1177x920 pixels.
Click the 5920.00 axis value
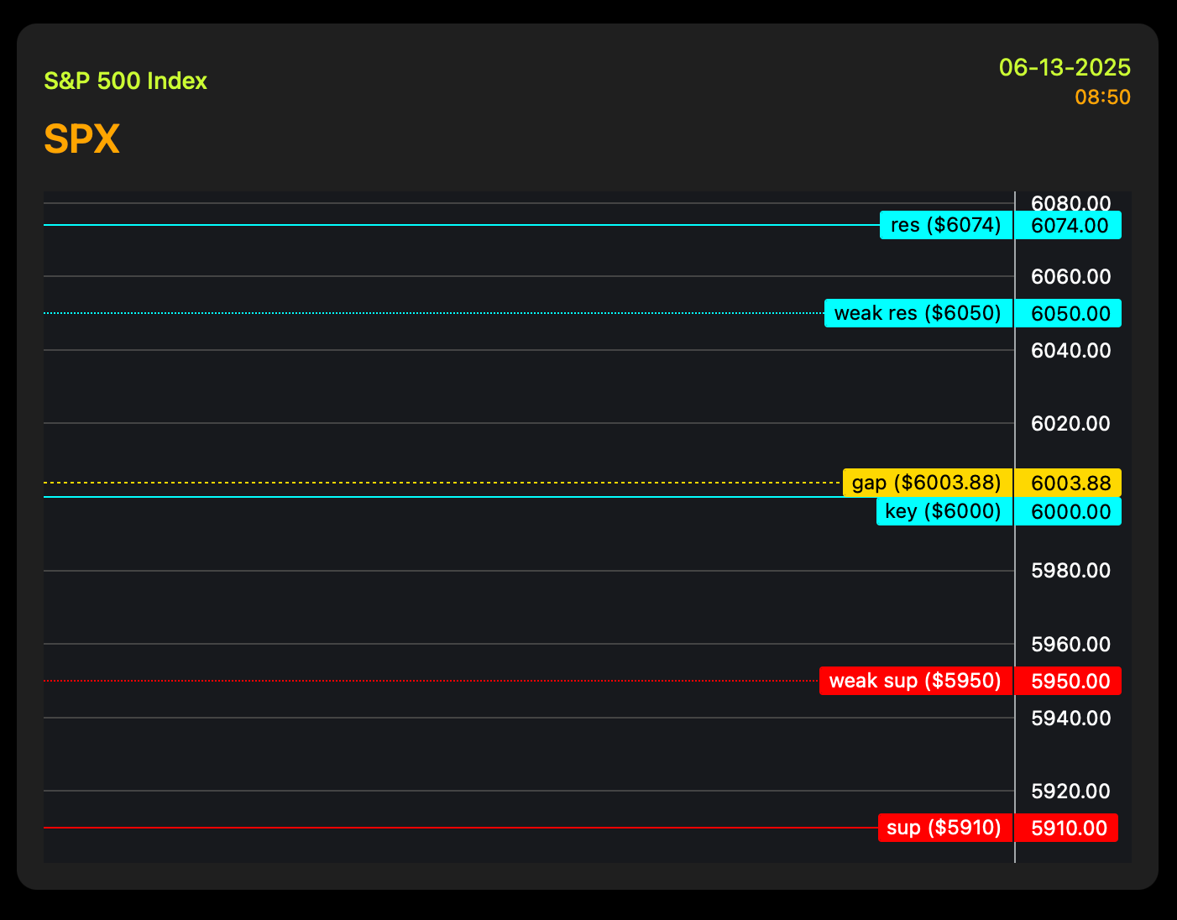1070,791
